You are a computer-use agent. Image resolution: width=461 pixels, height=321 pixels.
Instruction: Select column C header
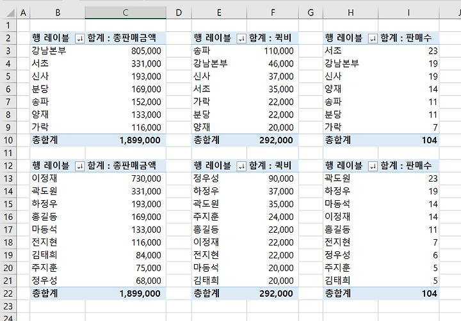tap(125, 13)
